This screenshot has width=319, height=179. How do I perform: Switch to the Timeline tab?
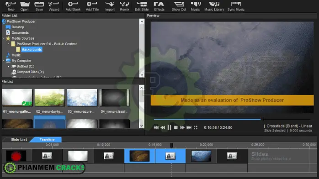(x=47, y=140)
